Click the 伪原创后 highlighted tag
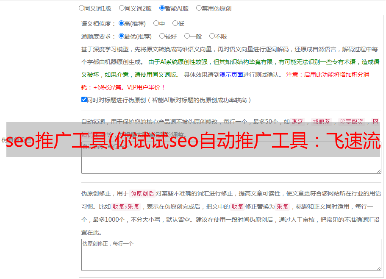The image size is (386, 279). pos(142,193)
